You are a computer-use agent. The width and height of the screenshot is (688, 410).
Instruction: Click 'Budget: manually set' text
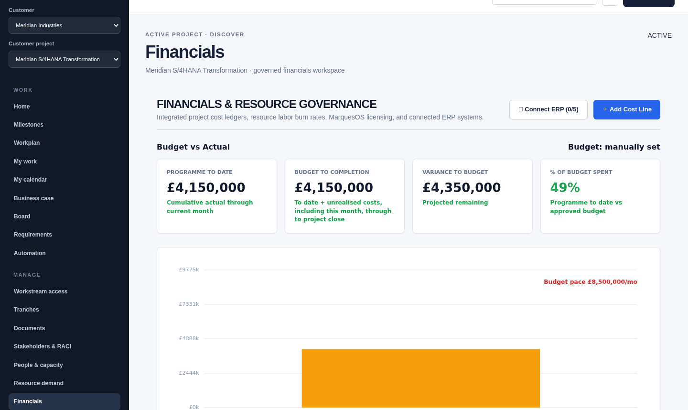click(x=614, y=147)
